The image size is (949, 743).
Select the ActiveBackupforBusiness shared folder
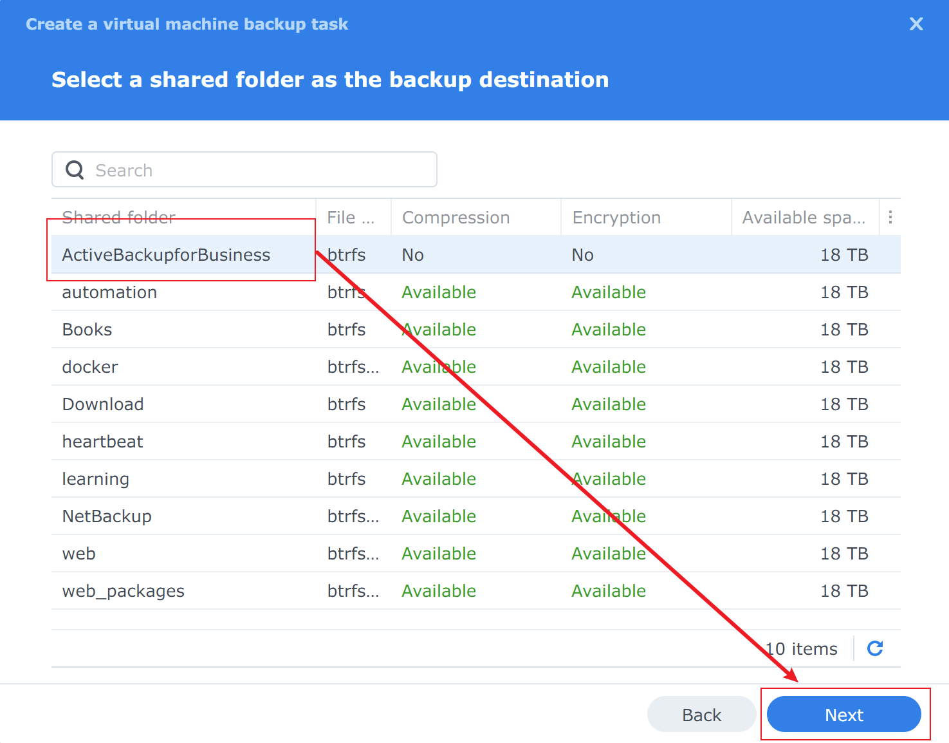coord(166,255)
